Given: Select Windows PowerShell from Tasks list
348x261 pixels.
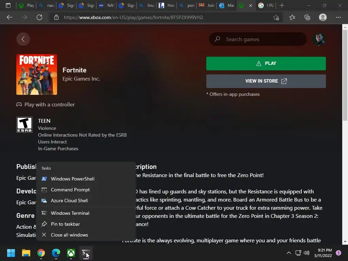Looking at the screenshot, I should (x=86, y=179).
